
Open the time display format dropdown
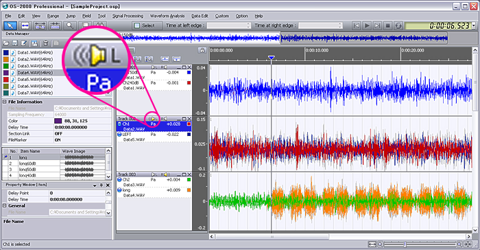(x=474, y=26)
